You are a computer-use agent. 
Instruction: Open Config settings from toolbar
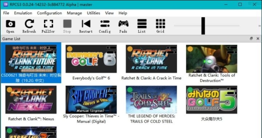(x=105, y=26)
